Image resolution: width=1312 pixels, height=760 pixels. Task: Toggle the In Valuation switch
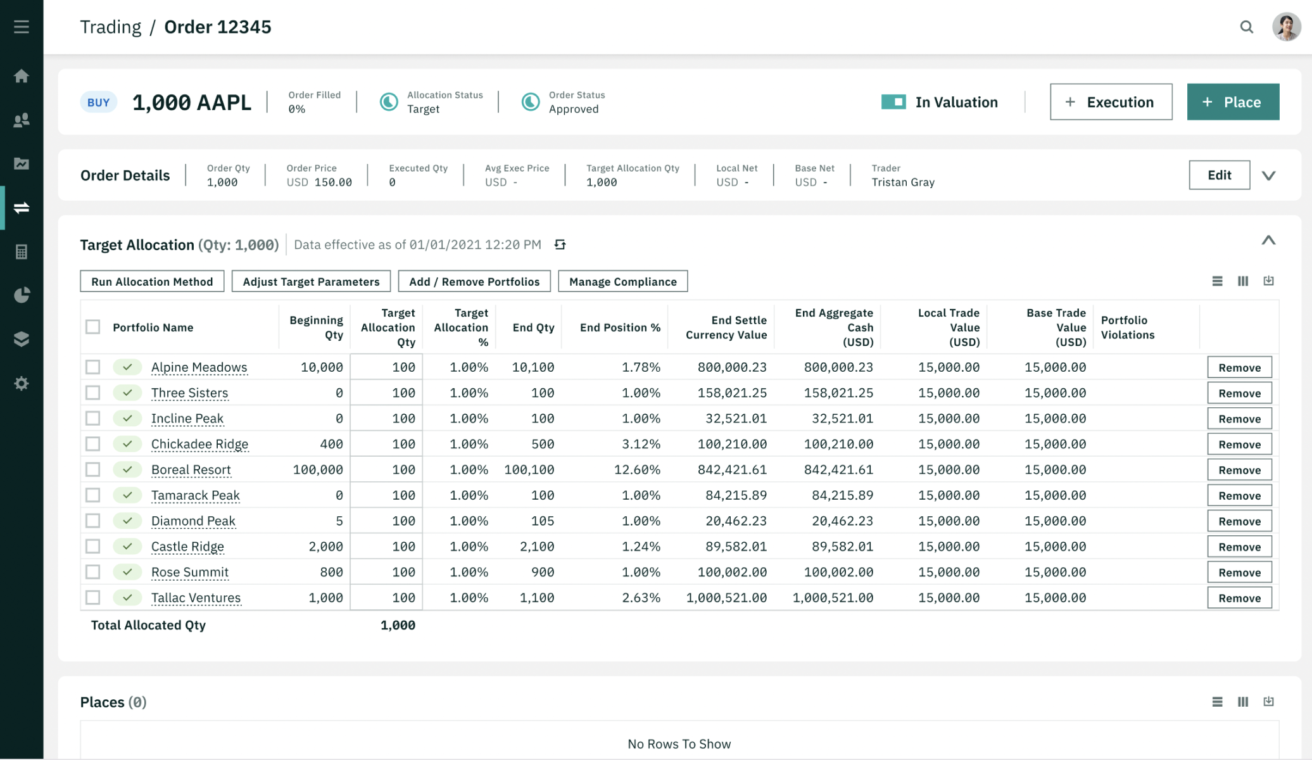[x=893, y=102]
